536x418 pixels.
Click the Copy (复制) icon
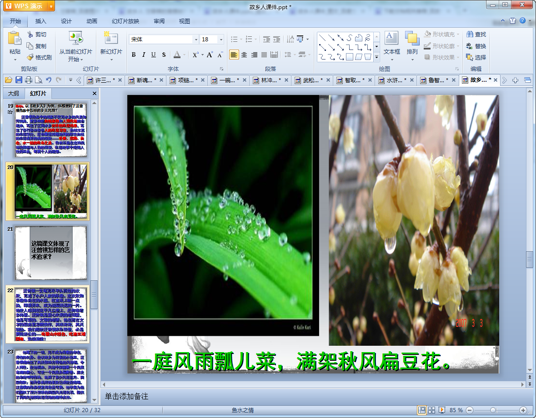(x=30, y=46)
